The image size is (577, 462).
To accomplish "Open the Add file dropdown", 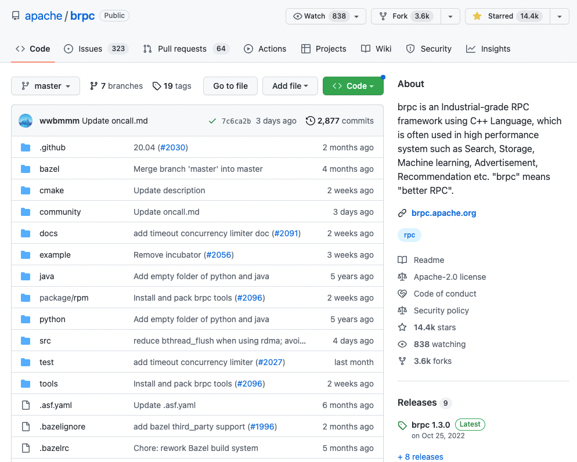I will tap(290, 85).
